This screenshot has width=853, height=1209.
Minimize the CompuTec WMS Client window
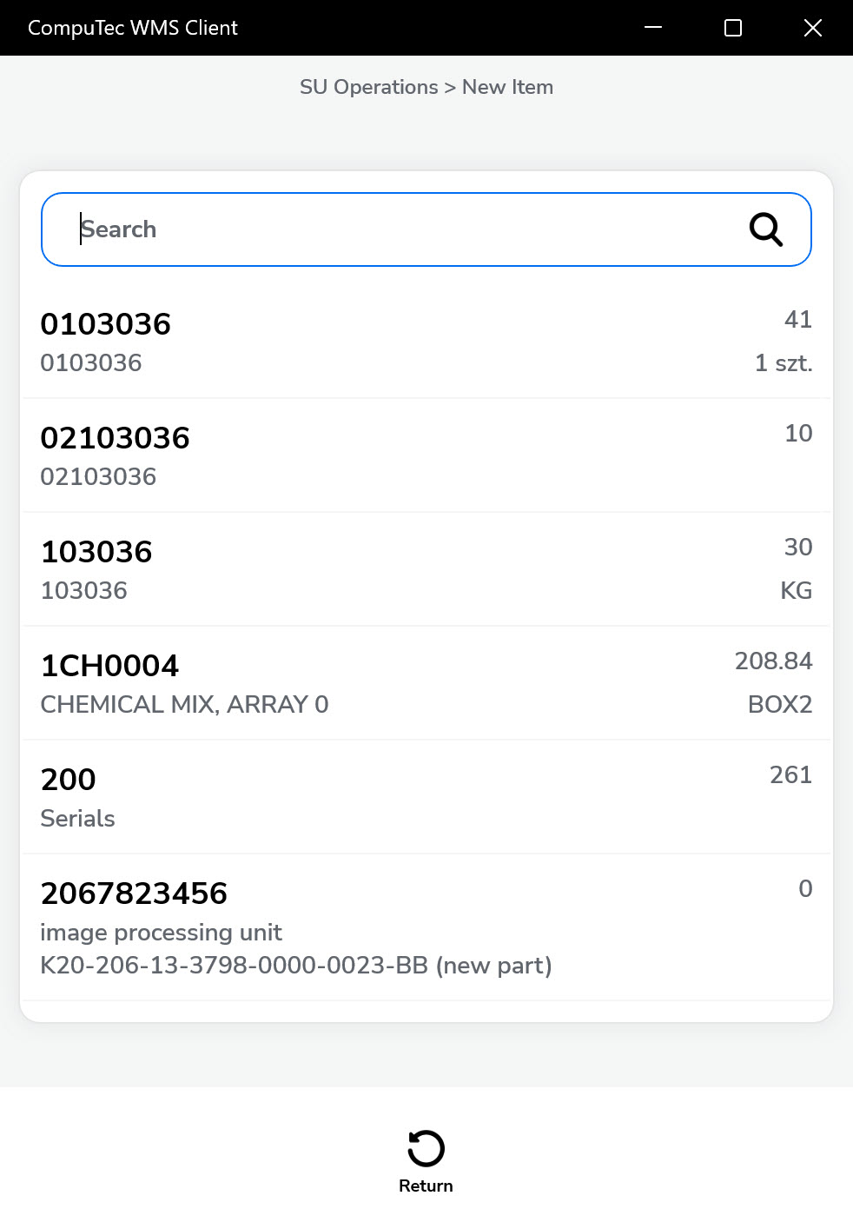click(653, 28)
